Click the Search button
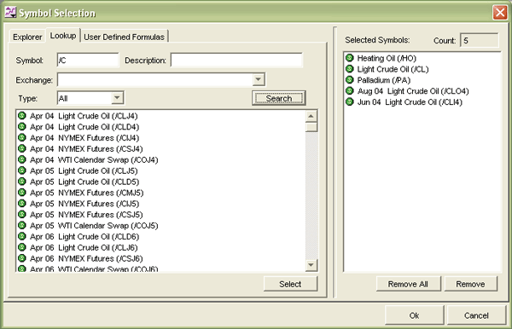This screenshot has width=512, height=329. 278,98
